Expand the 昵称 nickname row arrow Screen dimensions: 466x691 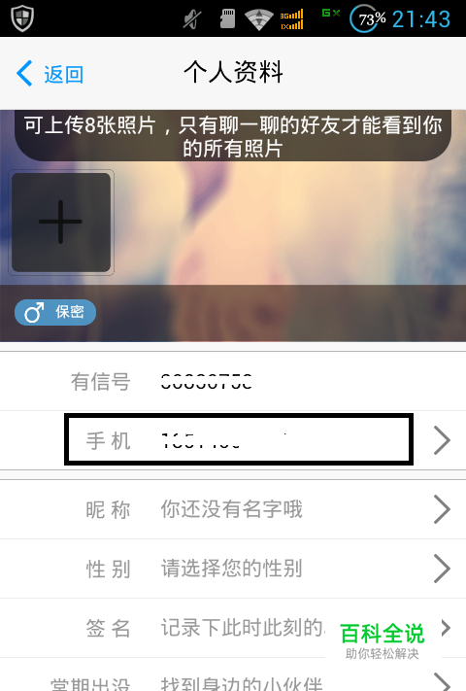(x=442, y=509)
